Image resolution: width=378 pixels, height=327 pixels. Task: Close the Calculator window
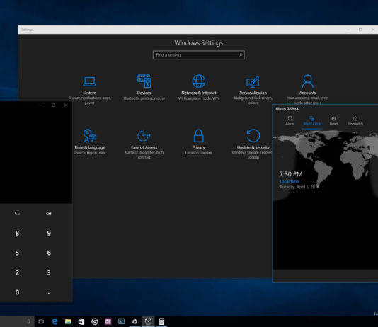pyautogui.click(x=66, y=105)
